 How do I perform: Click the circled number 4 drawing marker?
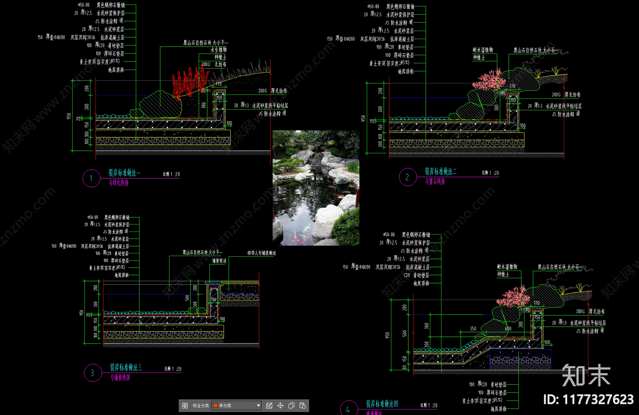click(x=348, y=408)
